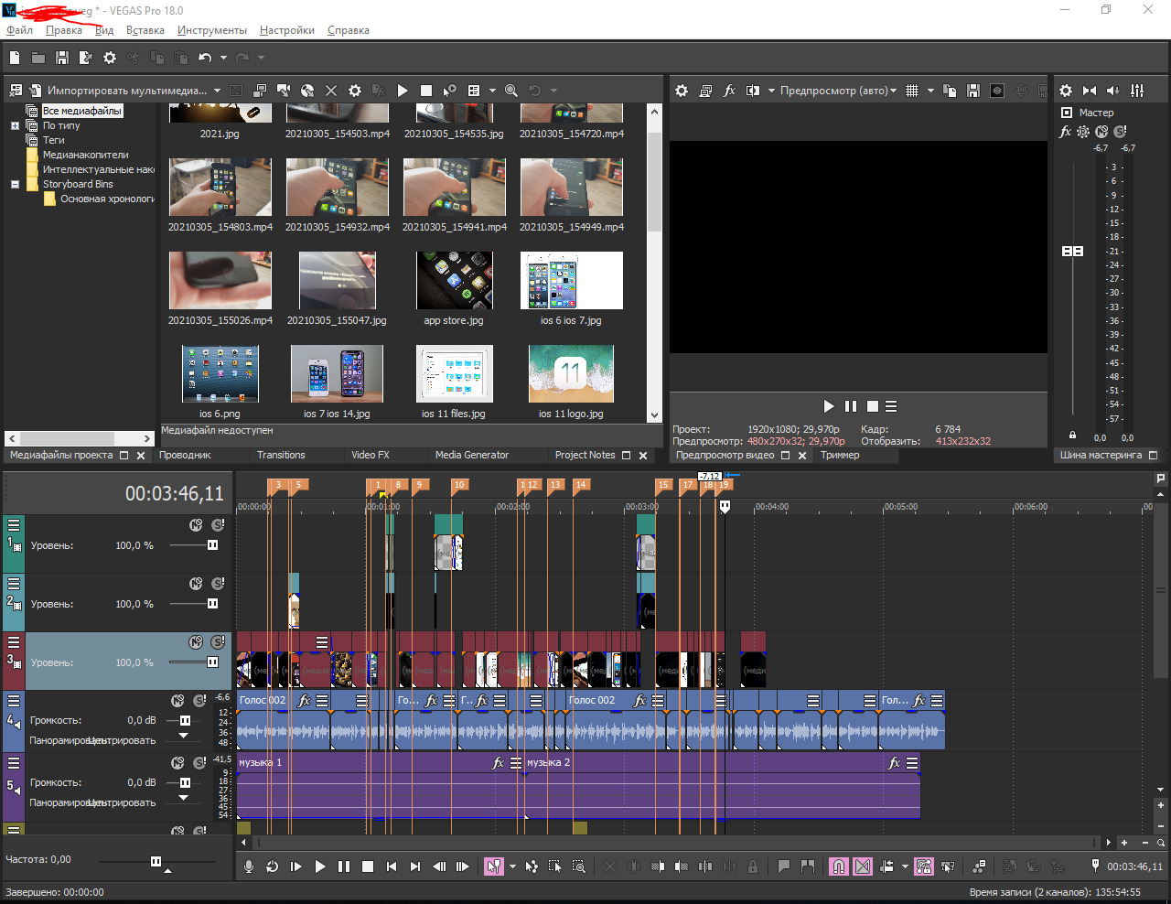
Task: Enable loop playback in timeline transport bar
Action: click(x=272, y=866)
